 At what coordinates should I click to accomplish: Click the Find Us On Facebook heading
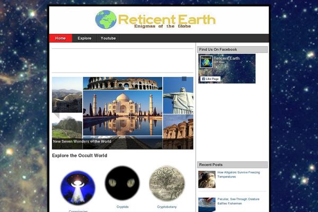218,49
